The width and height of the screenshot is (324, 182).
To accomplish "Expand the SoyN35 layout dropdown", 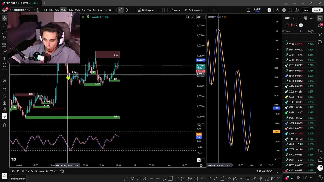I will (x=265, y=10).
